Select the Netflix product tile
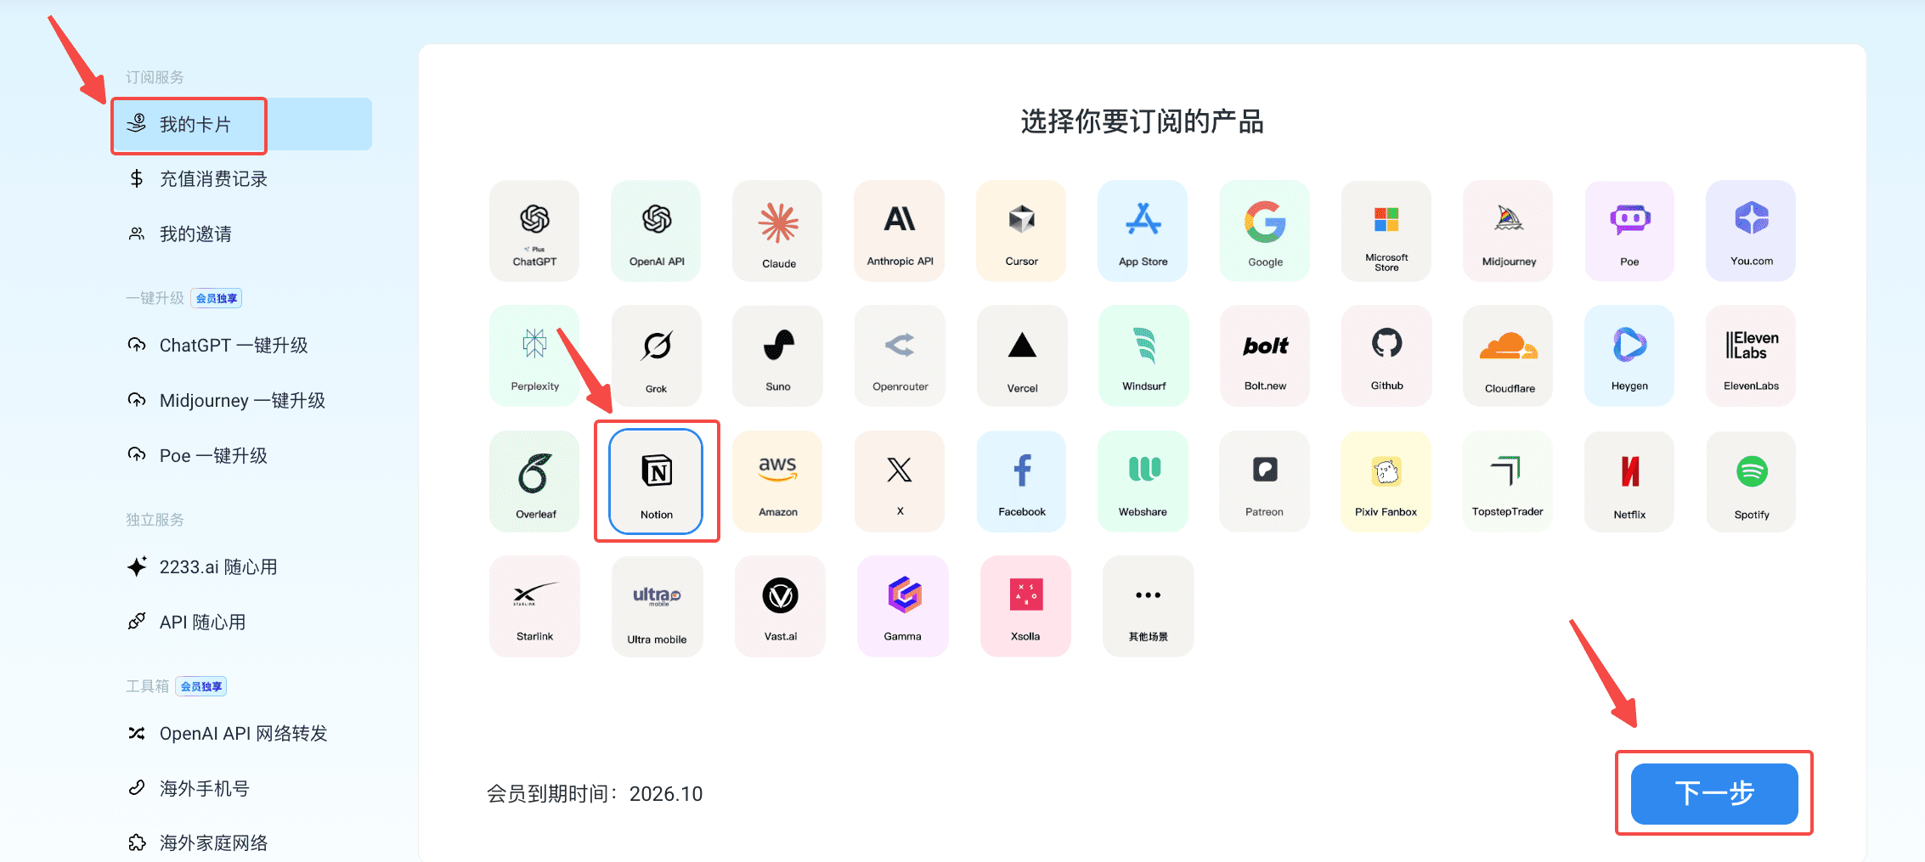1925x862 pixels. [1629, 482]
